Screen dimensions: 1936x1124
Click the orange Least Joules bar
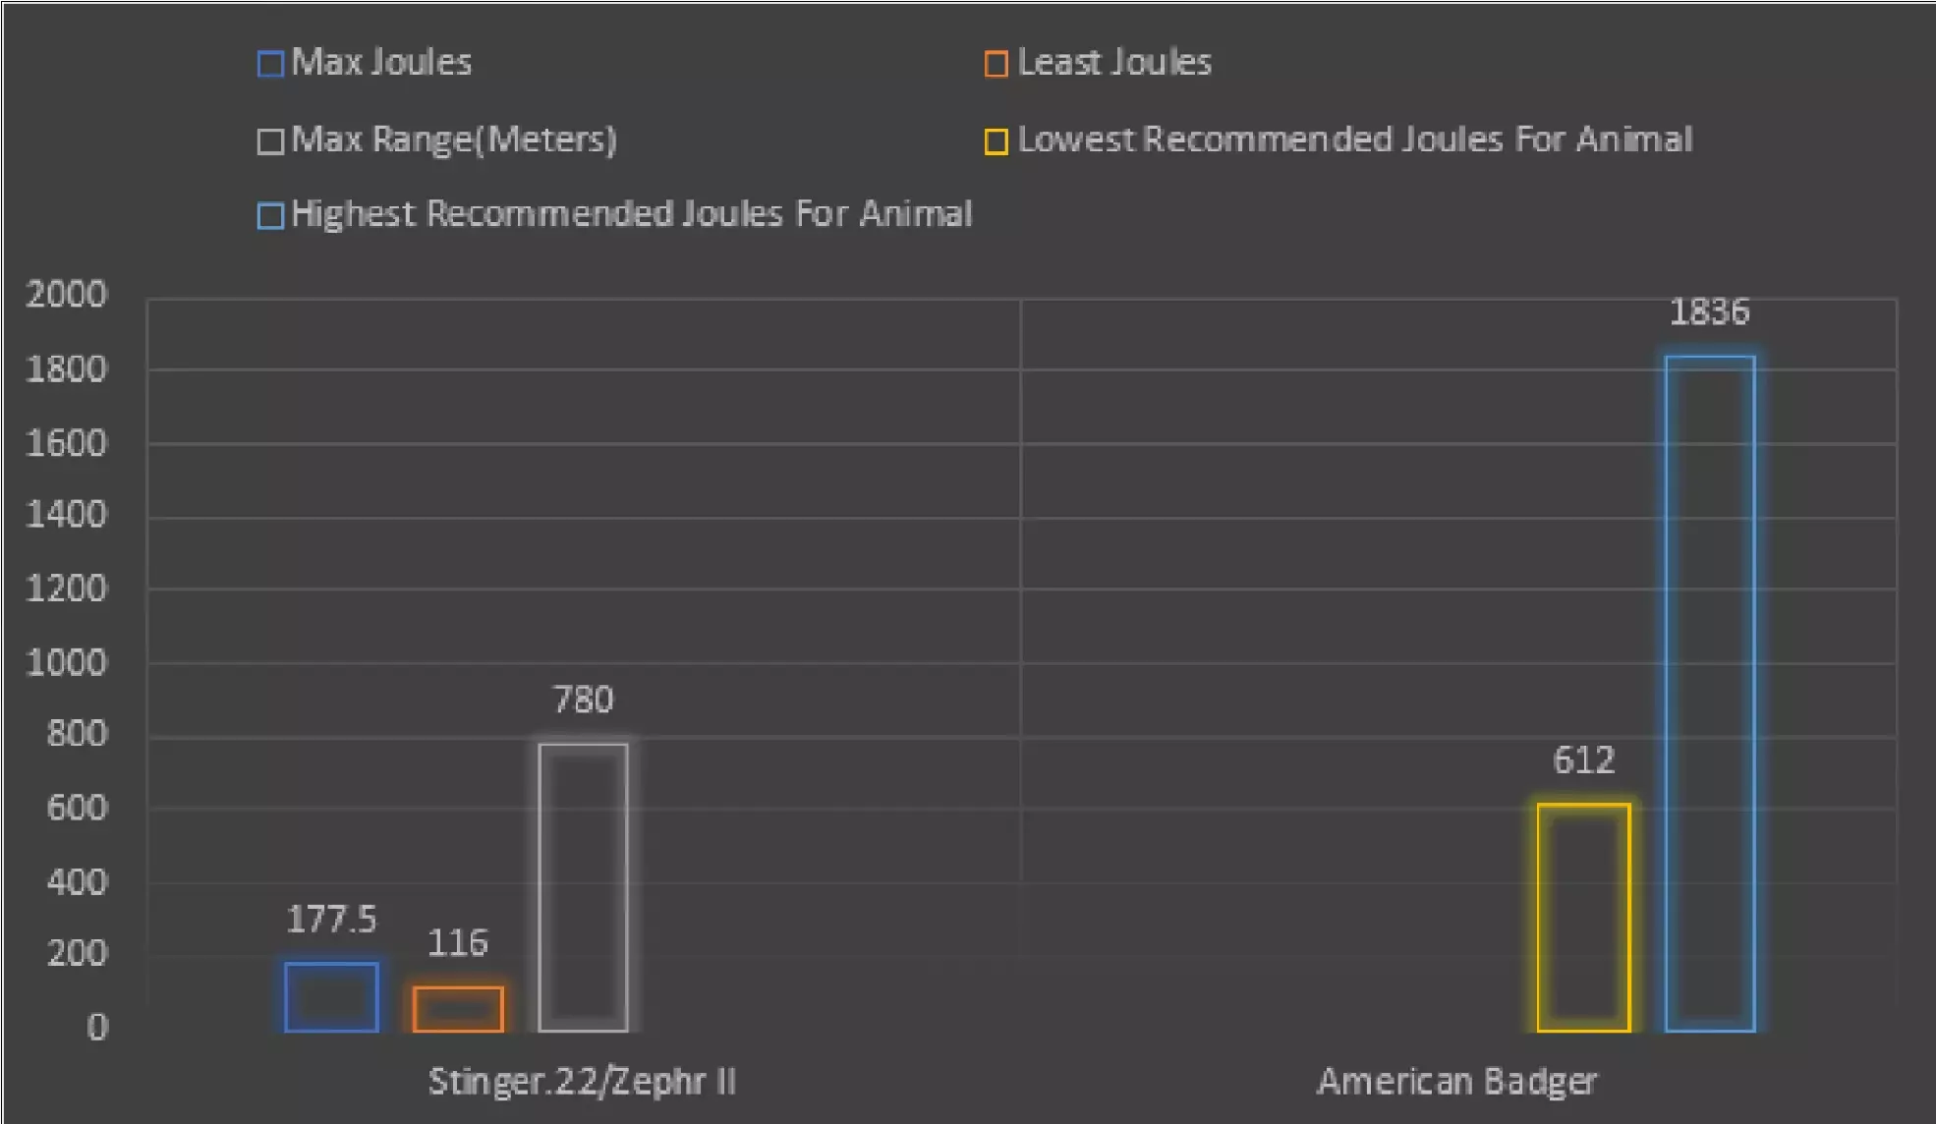click(x=458, y=1009)
